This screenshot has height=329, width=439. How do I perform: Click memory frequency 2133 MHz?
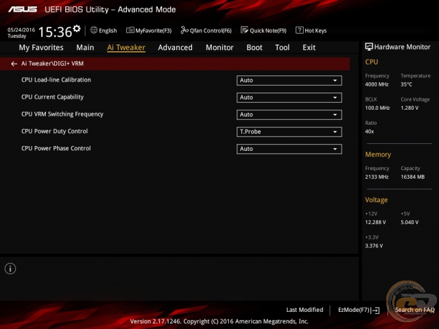(377, 177)
